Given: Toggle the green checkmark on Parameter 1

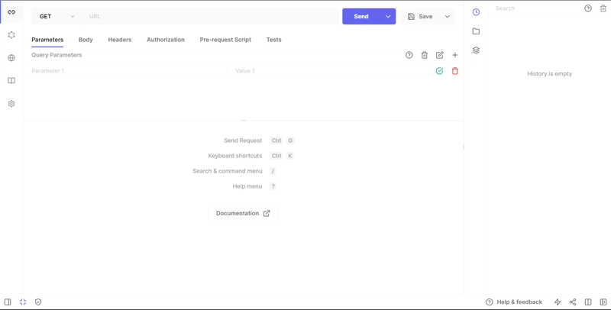Looking at the screenshot, I should 439,71.
